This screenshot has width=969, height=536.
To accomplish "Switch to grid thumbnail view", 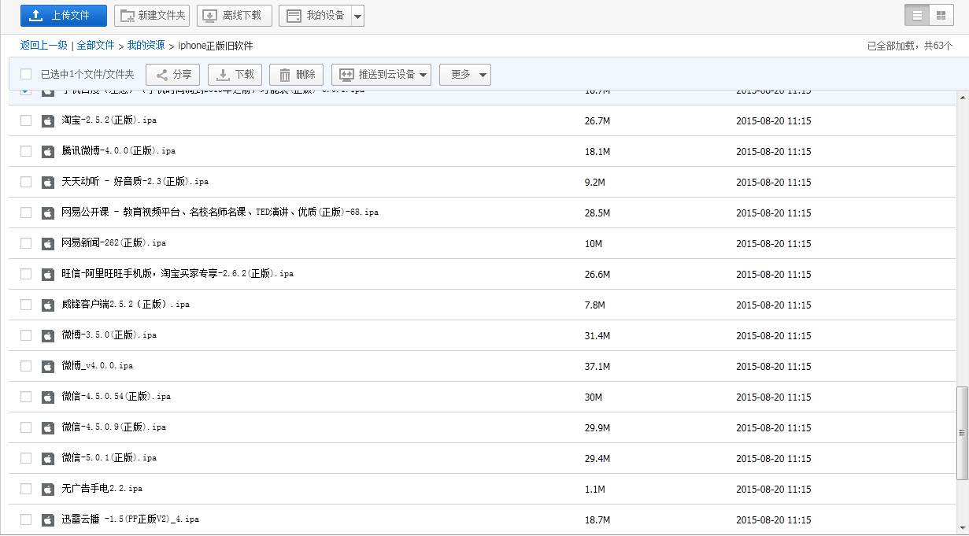I will click(x=941, y=15).
